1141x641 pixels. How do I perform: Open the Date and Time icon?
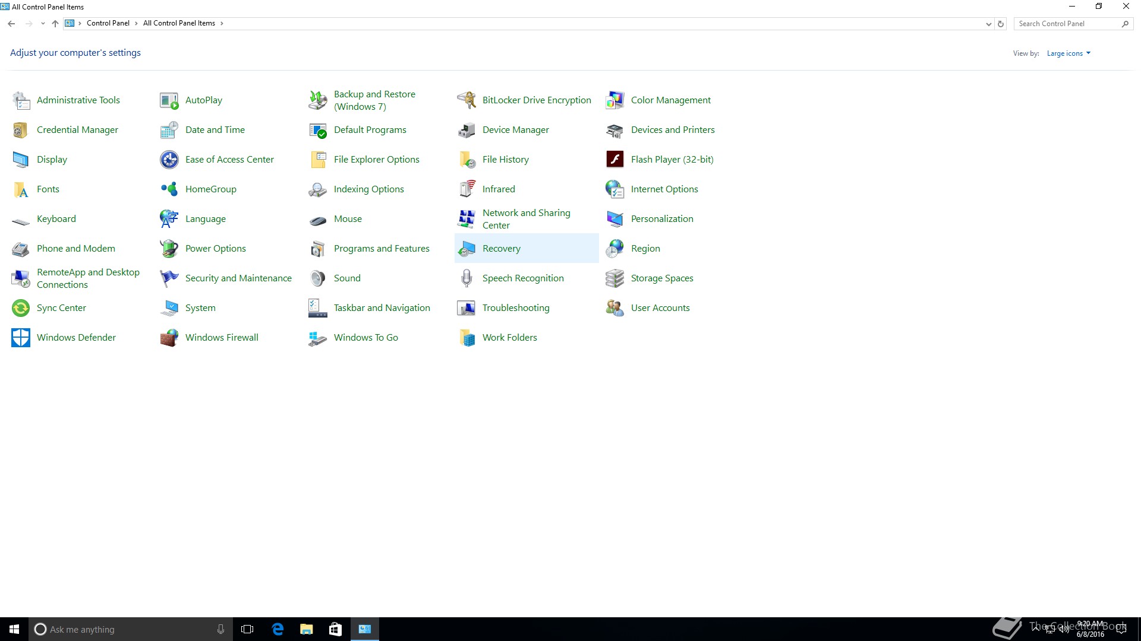[x=169, y=130]
